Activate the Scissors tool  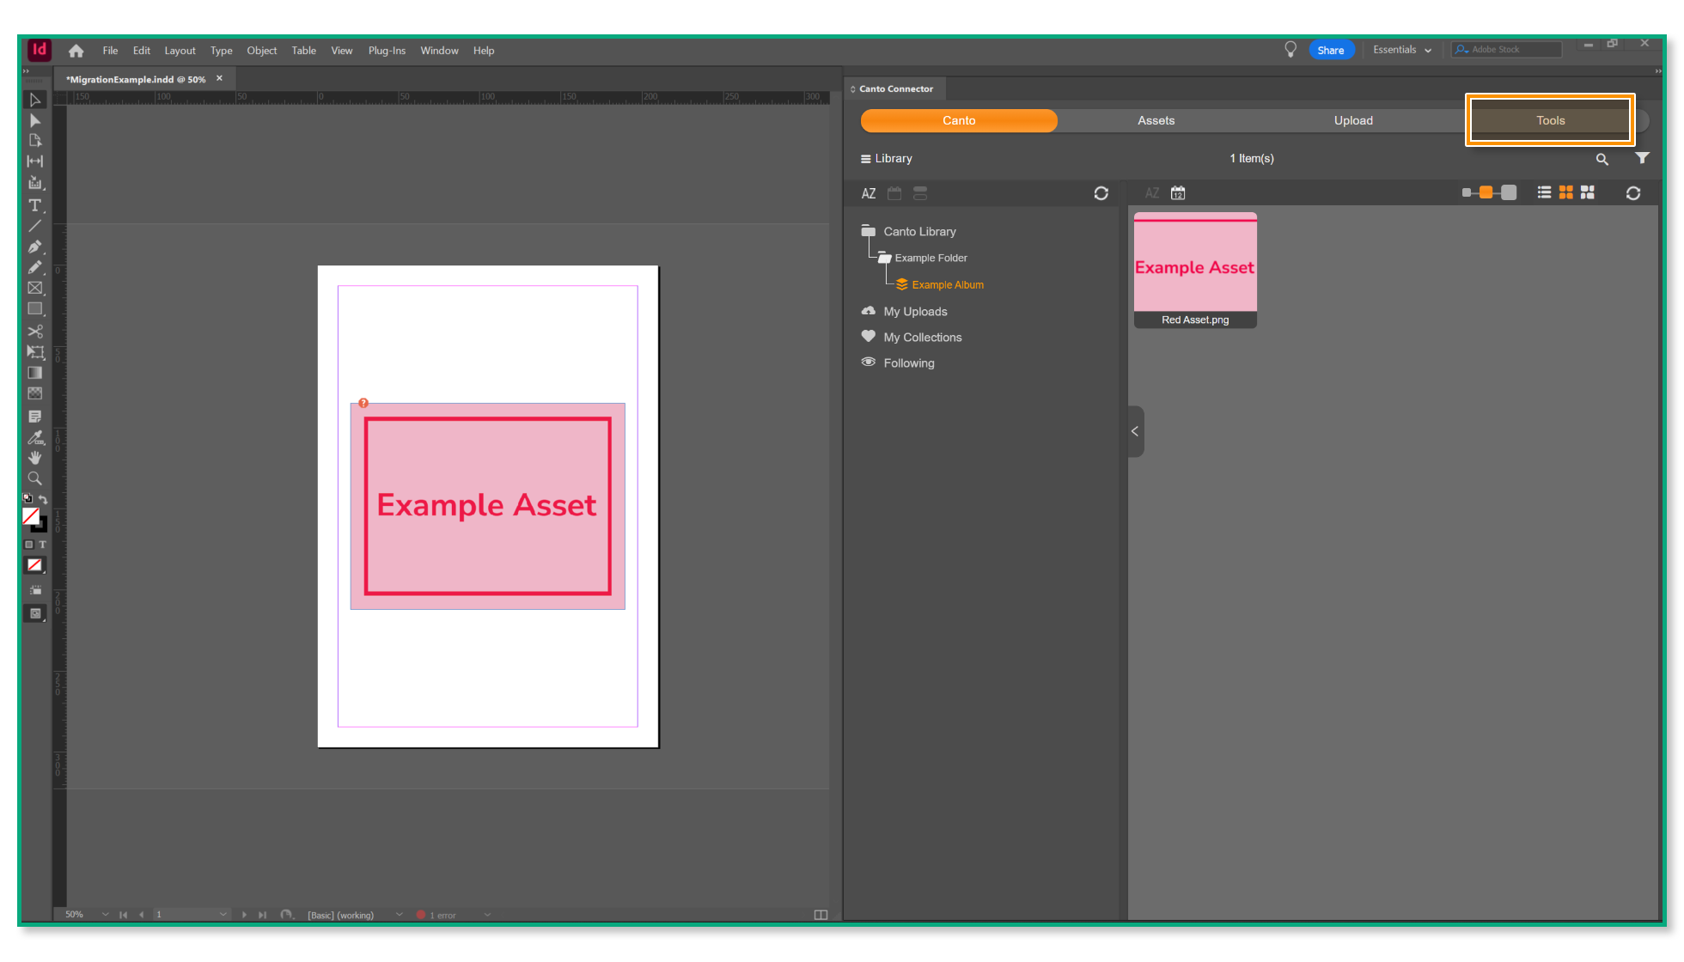coord(35,331)
